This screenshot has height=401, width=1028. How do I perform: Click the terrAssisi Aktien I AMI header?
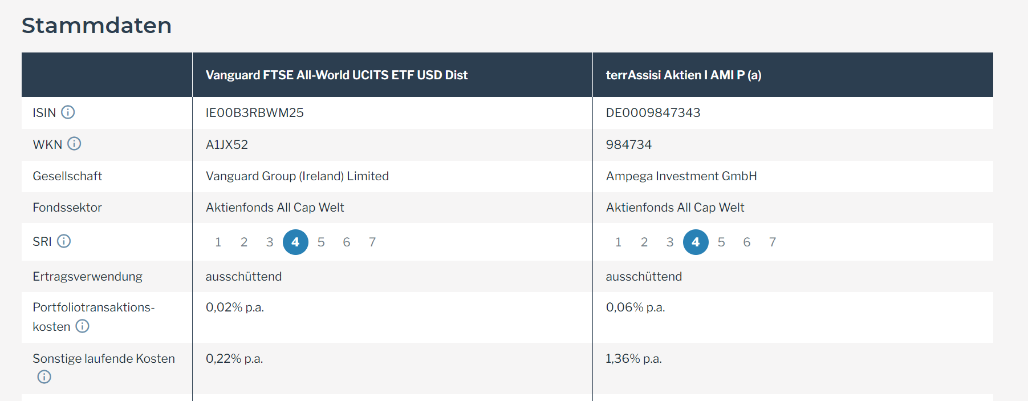click(x=683, y=75)
